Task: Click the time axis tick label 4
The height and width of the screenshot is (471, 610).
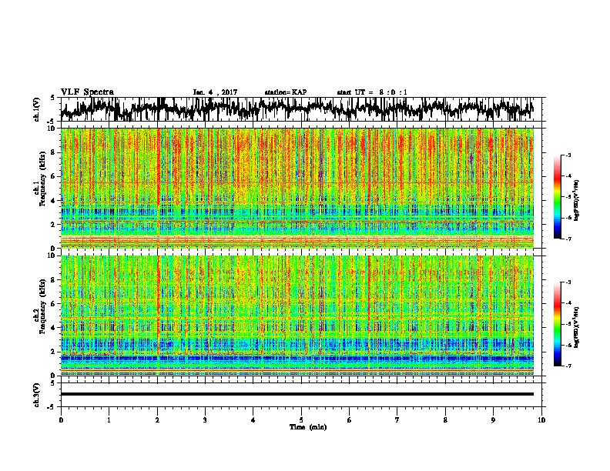Action: (x=253, y=420)
